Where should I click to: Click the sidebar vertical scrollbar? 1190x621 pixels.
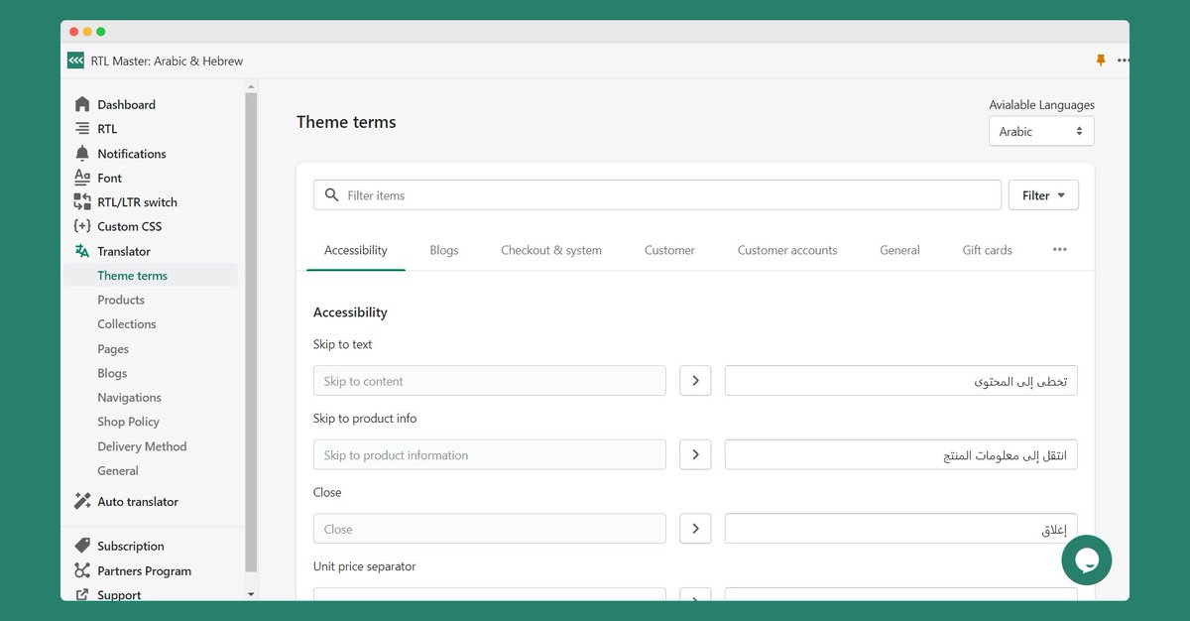(251, 332)
